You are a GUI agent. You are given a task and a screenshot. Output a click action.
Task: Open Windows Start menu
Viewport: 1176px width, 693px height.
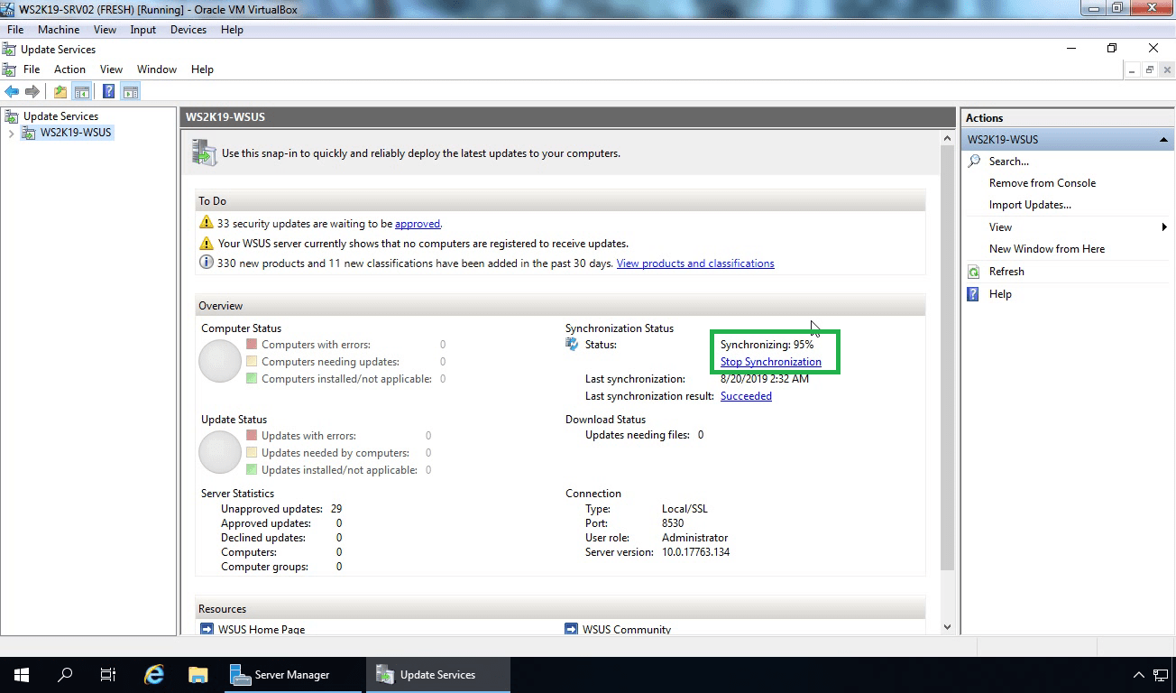click(22, 675)
